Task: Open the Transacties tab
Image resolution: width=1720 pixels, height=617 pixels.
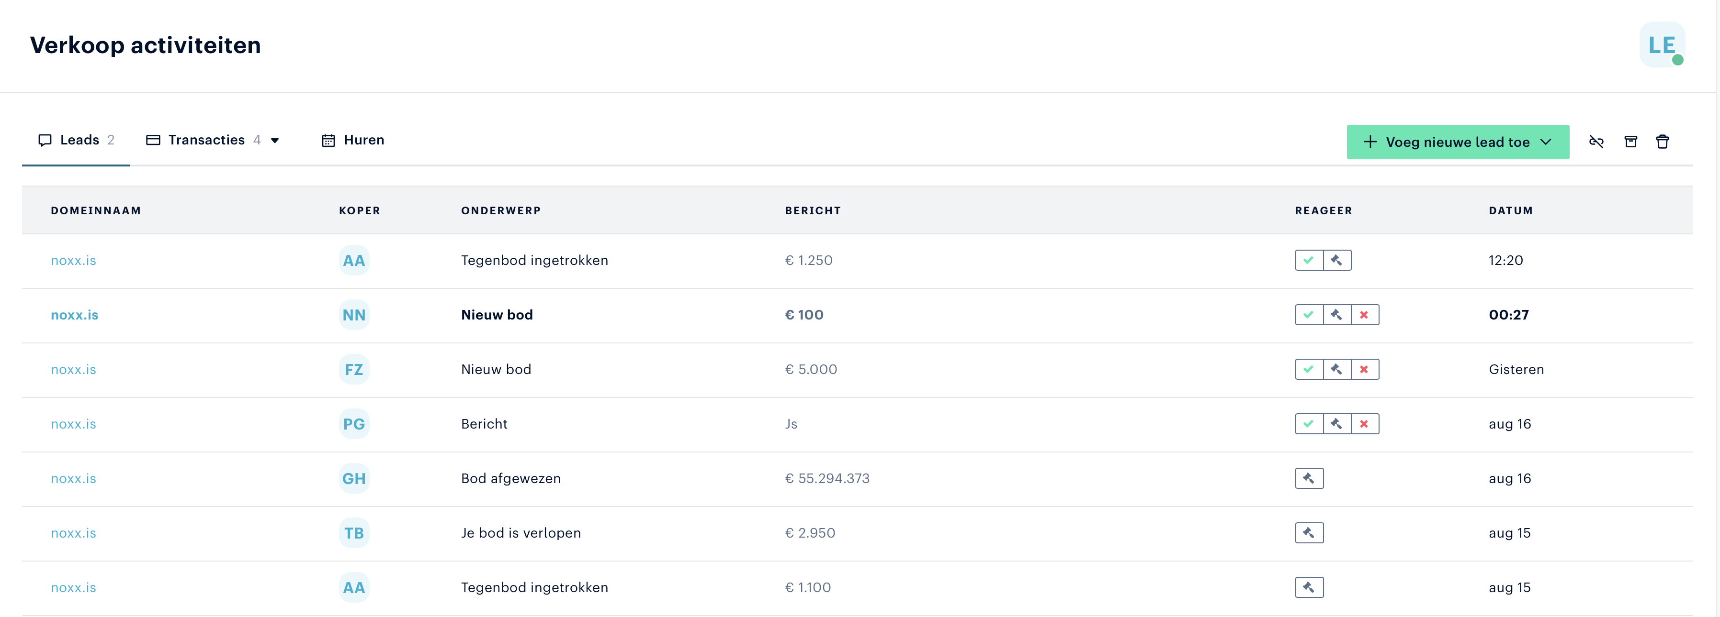Action: (203, 140)
